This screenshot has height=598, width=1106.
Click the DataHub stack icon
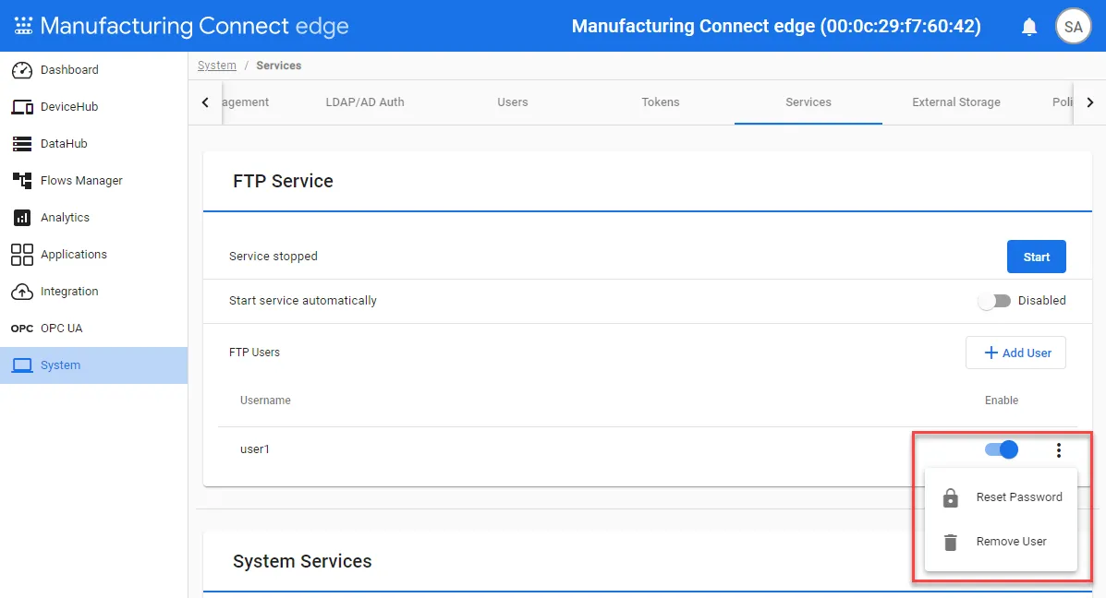[x=22, y=144]
